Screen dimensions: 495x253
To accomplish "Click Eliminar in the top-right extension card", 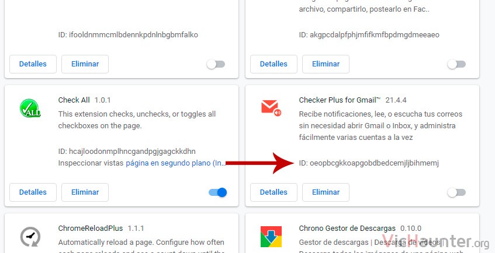I will [x=326, y=64].
